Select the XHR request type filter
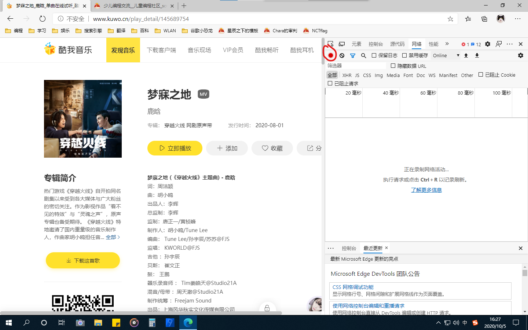 coord(347,75)
